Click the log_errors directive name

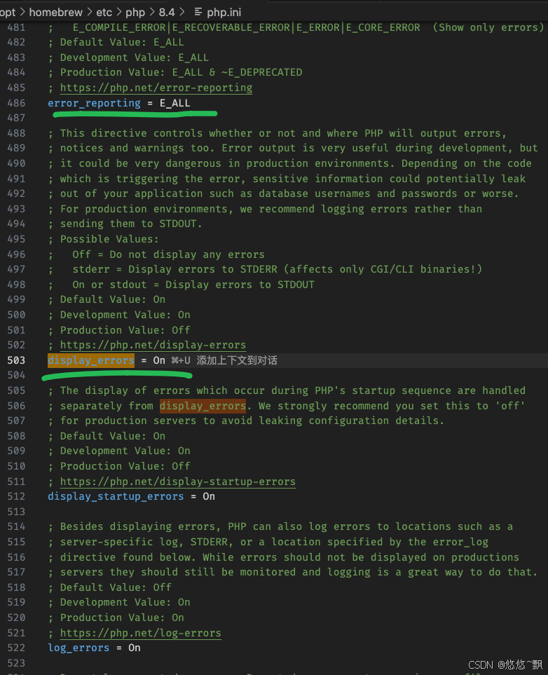[78, 648]
